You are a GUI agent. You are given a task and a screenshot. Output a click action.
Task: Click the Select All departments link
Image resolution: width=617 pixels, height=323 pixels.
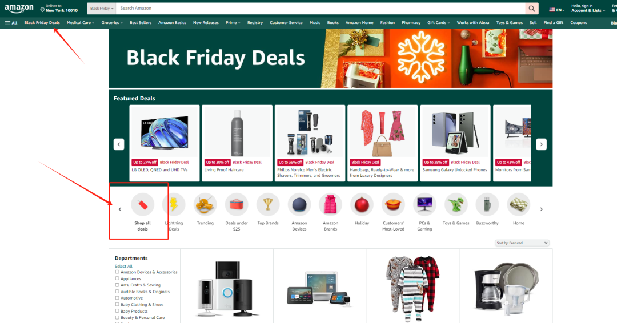[123, 266]
